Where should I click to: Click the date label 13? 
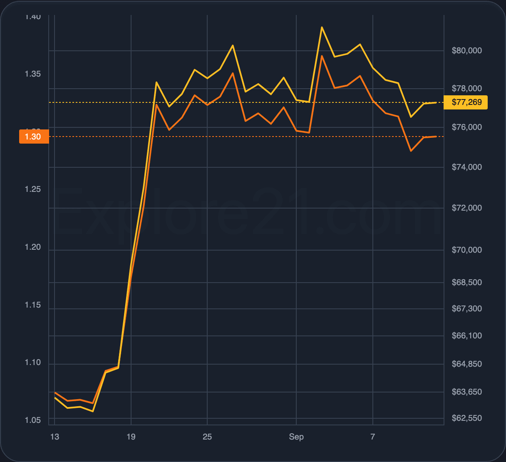pos(55,437)
